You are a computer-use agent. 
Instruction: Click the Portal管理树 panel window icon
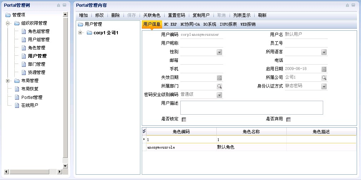pyautogui.click(x=65, y=5)
